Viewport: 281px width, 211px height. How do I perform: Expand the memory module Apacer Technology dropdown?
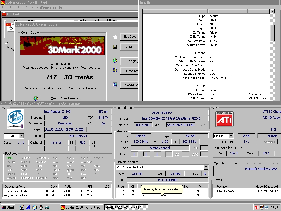pyautogui.click(x=206, y=167)
